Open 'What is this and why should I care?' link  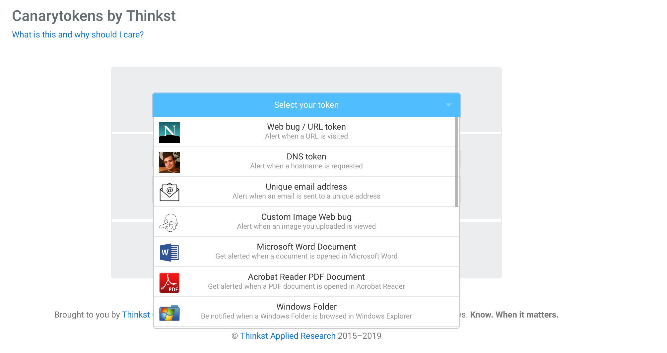(78, 34)
